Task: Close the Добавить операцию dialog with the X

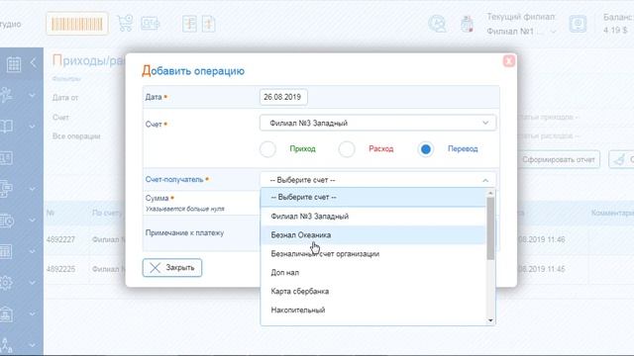Action: coord(508,60)
